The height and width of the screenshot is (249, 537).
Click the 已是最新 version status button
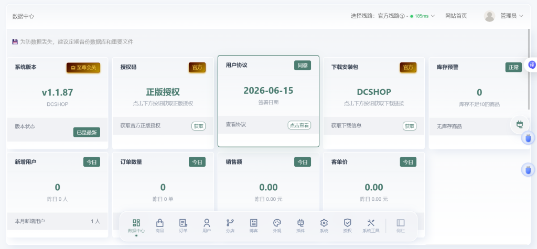[87, 132]
